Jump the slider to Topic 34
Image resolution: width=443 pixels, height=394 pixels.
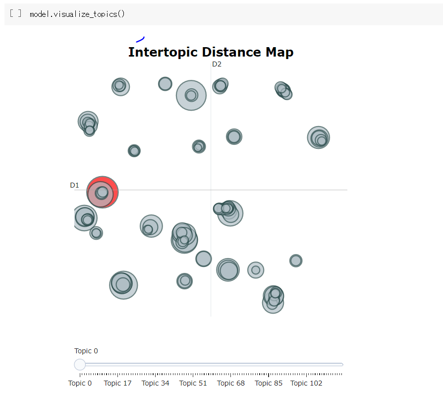click(x=156, y=383)
